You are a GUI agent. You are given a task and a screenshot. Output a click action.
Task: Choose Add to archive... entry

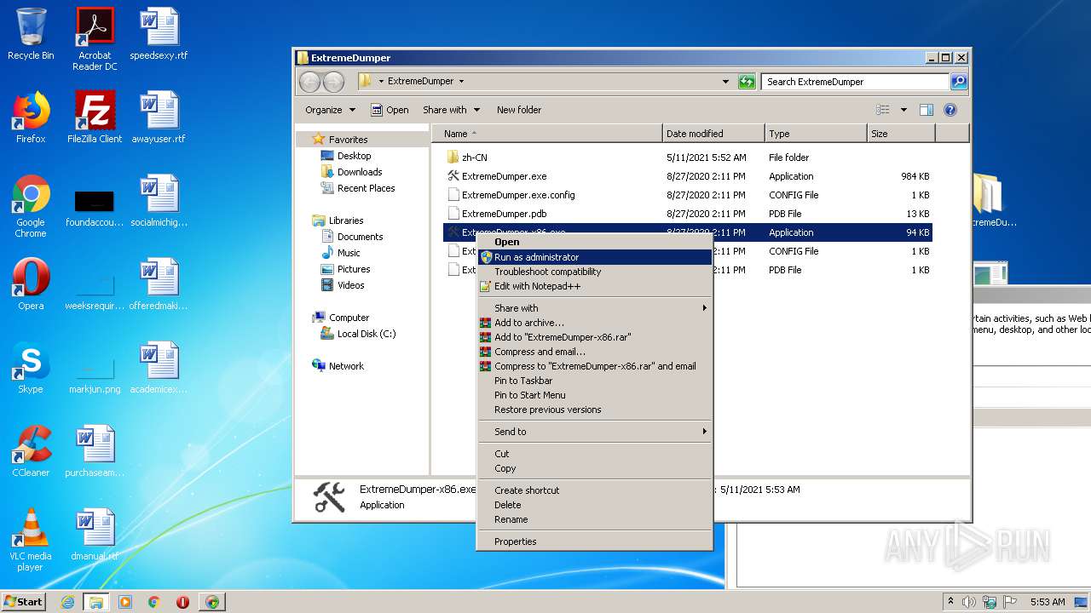594,323
